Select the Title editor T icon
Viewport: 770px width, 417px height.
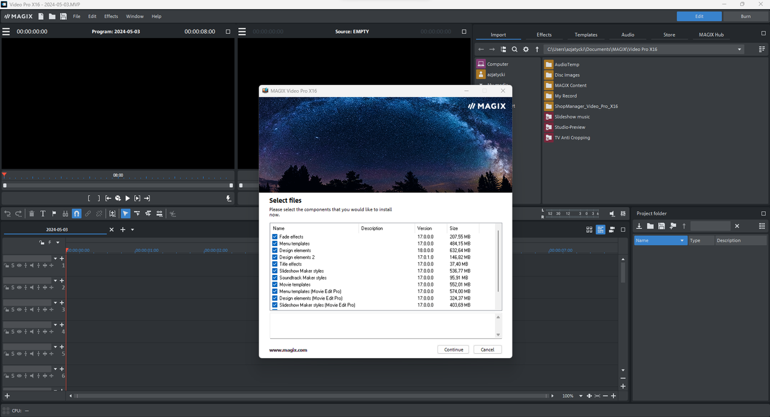click(43, 214)
